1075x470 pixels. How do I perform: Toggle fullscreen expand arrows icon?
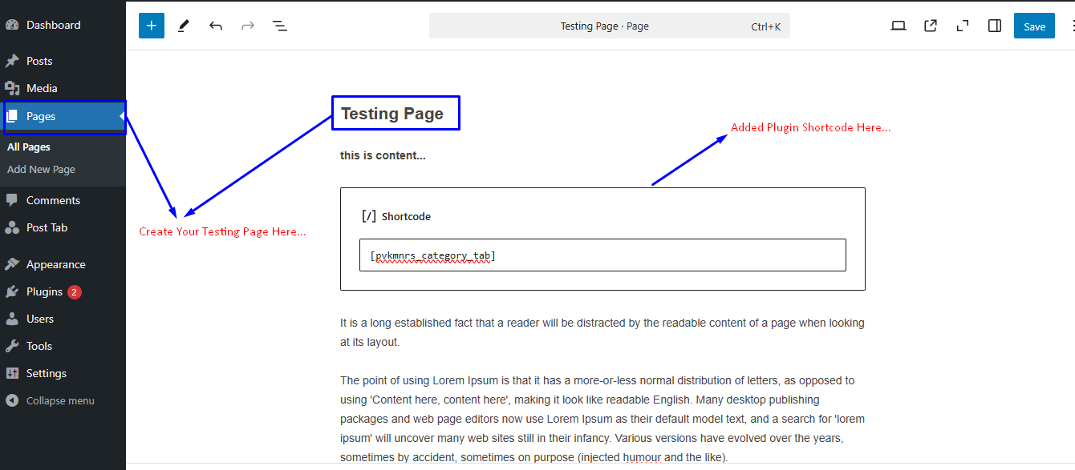[x=963, y=26]
